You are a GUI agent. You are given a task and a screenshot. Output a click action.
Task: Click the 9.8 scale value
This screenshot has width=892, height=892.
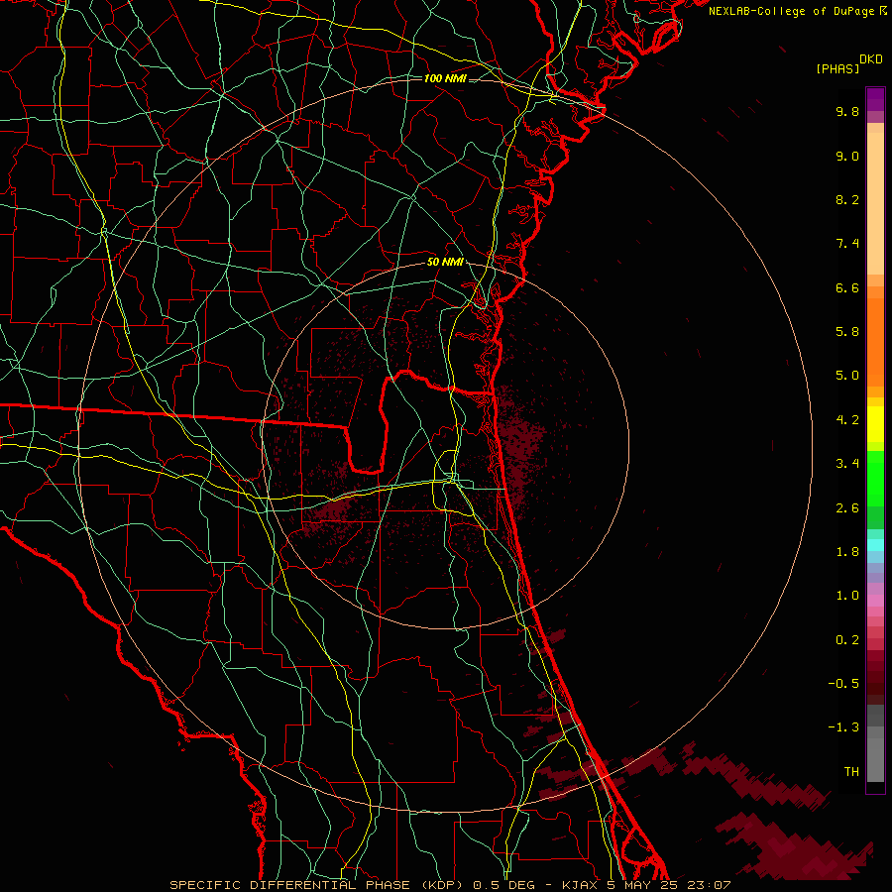pos(847,111)
